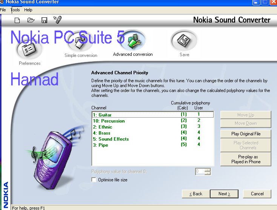Proceed with the Next button
Viewport: 277px width, 210px height.
click(224, 194)
